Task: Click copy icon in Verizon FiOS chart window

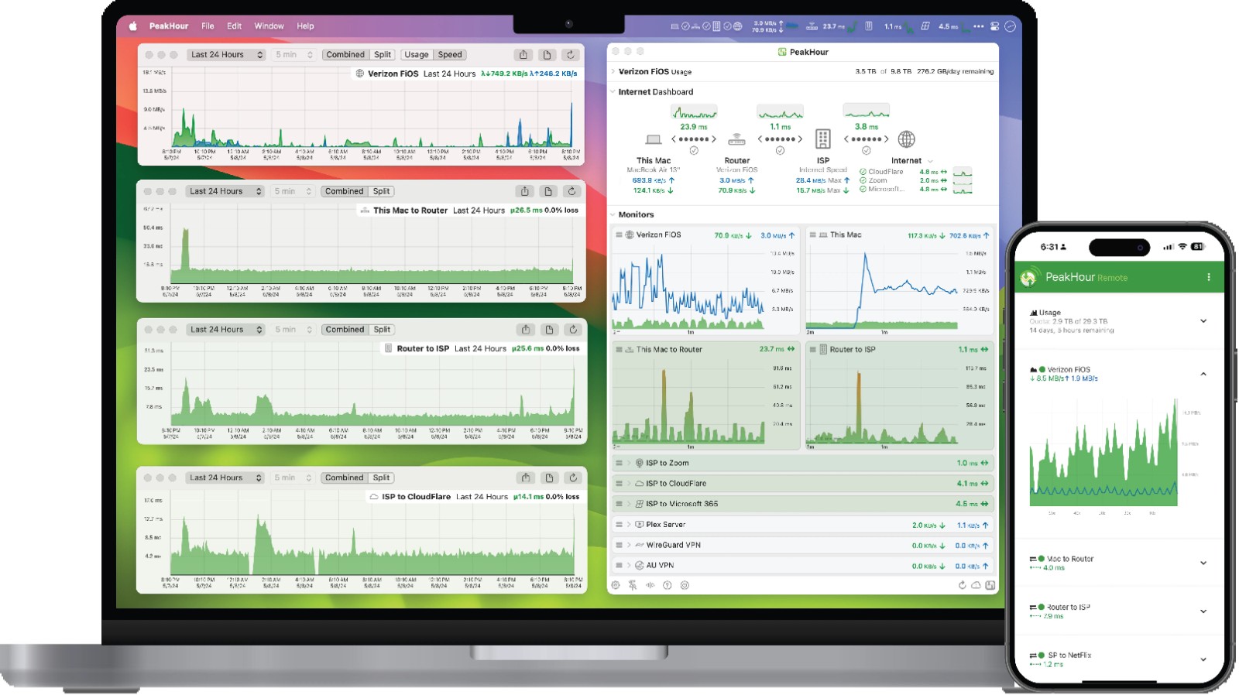Action: point(547,55)
